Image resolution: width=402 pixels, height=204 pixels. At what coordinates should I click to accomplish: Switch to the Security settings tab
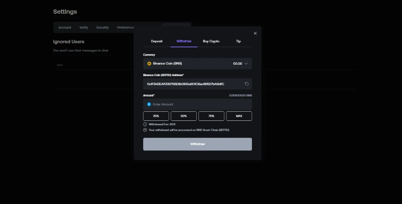point(102,27)
